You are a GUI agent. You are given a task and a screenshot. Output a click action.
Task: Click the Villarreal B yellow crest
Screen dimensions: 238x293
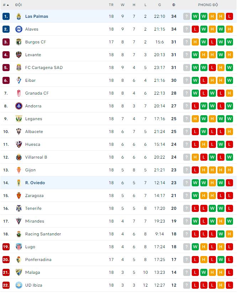pos(19,157)
